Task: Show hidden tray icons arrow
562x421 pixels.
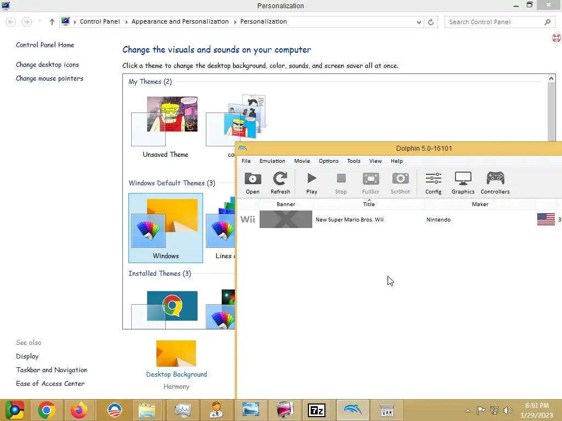Action: (468, 411)
